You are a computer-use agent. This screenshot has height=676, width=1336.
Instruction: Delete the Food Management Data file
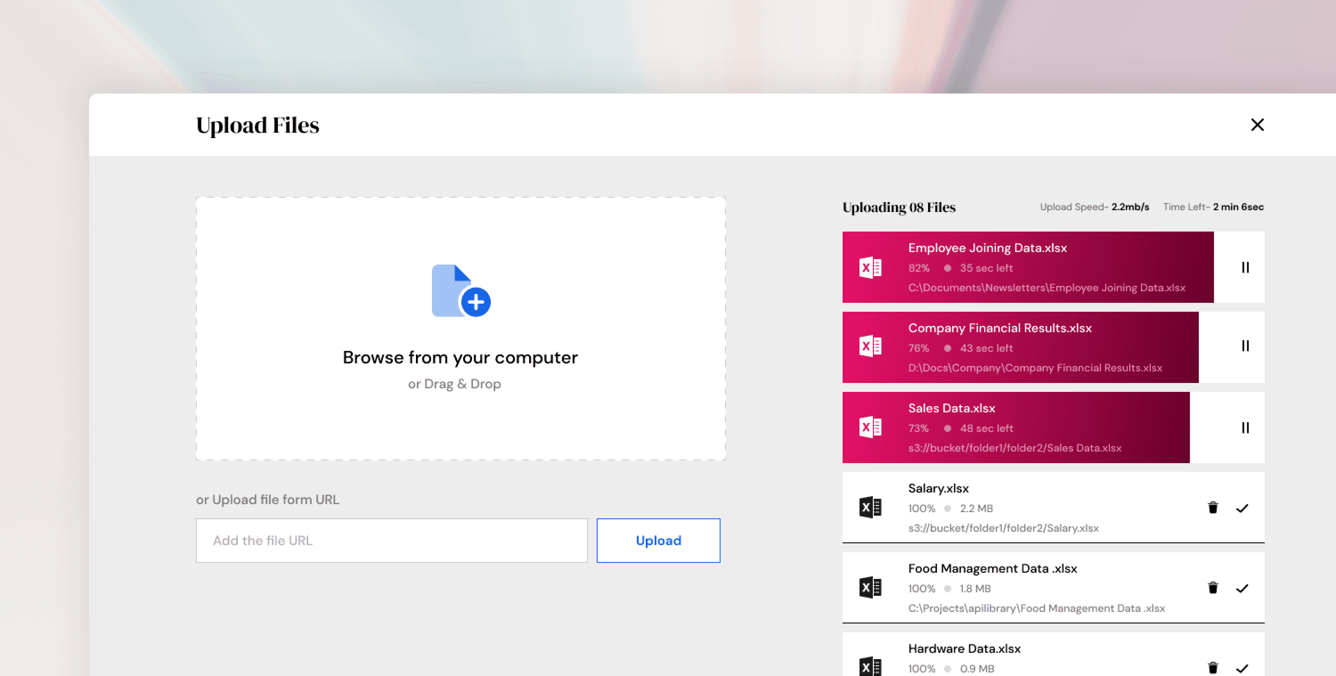(1213, 588)
